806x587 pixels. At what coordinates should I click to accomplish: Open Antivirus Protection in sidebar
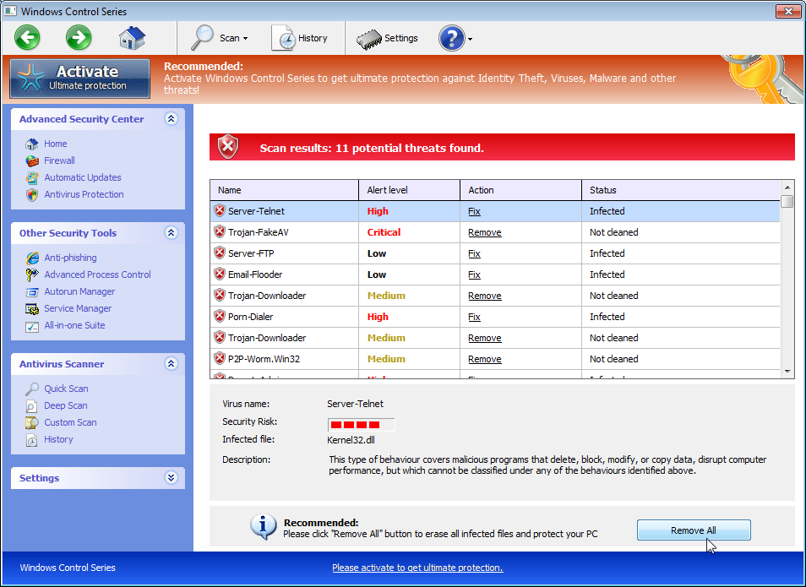(x=84, y=195)
